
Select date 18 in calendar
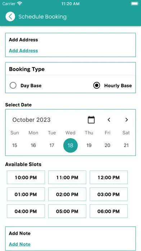[70, 145]
